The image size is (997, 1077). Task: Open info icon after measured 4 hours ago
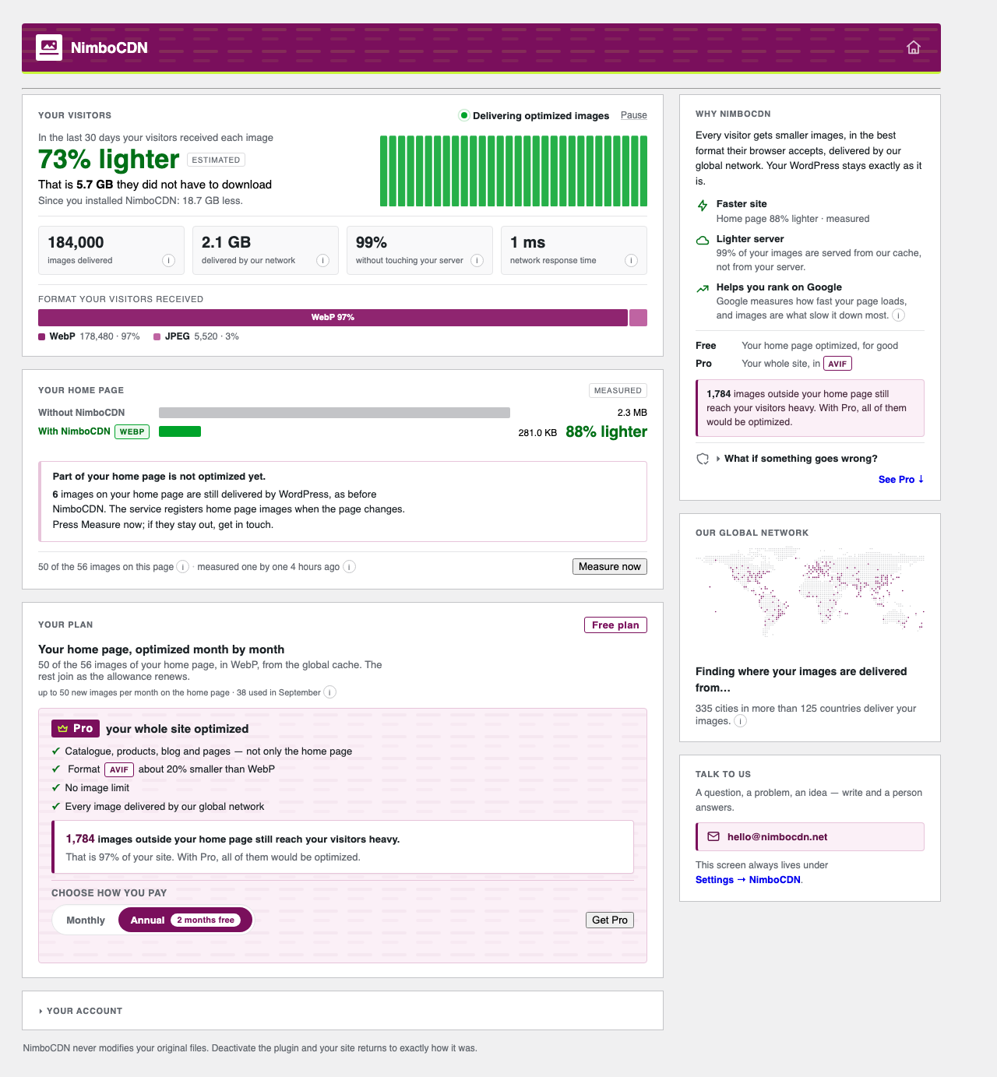[350, 566]
